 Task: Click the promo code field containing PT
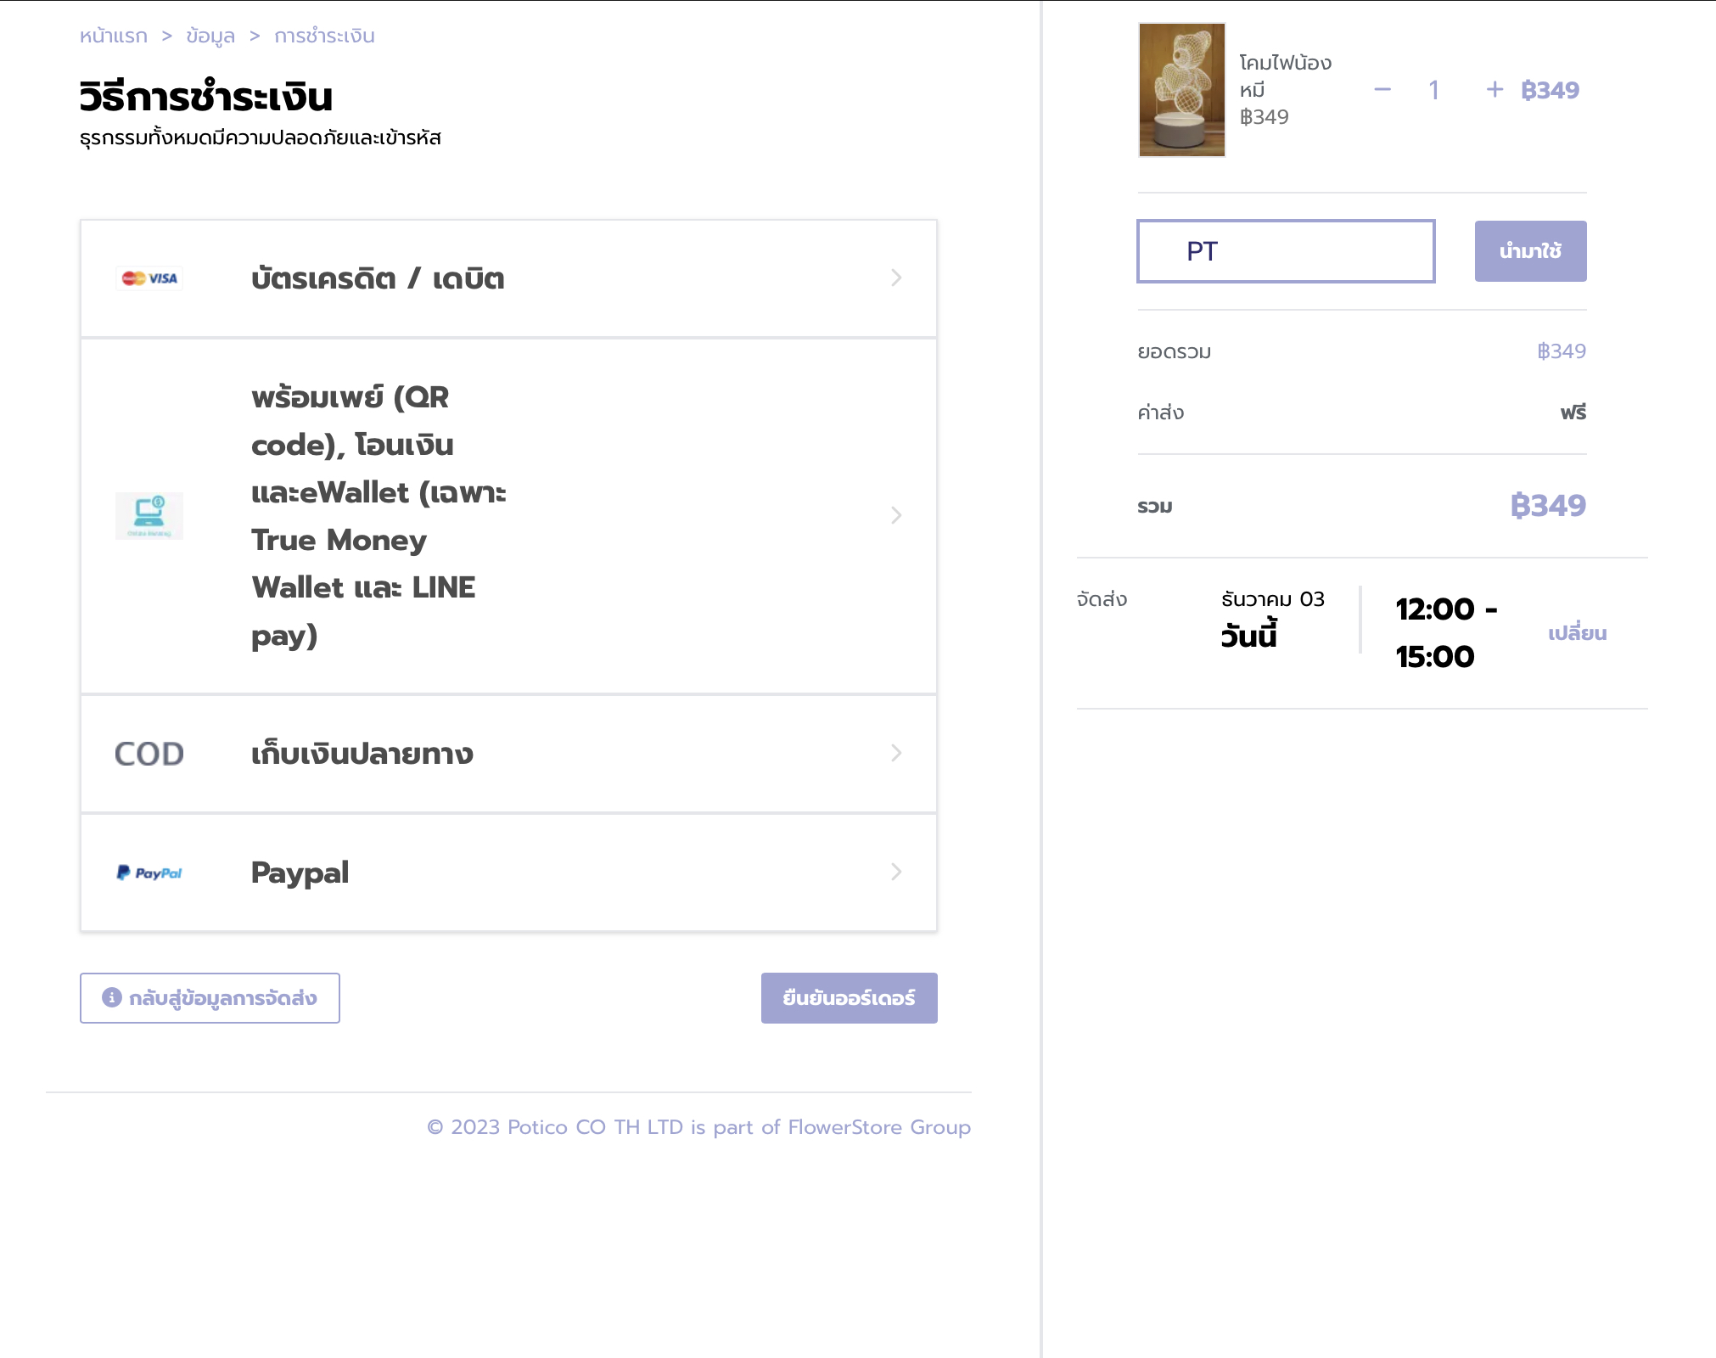[1286, 251]
